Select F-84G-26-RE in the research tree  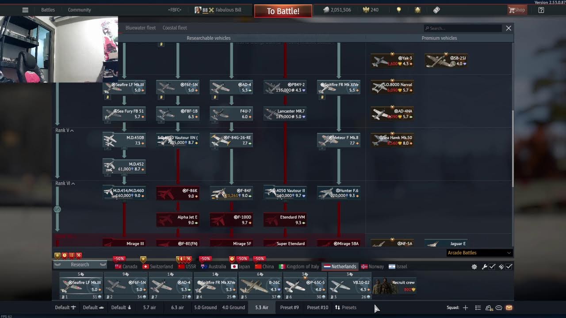tap(231, 140)
